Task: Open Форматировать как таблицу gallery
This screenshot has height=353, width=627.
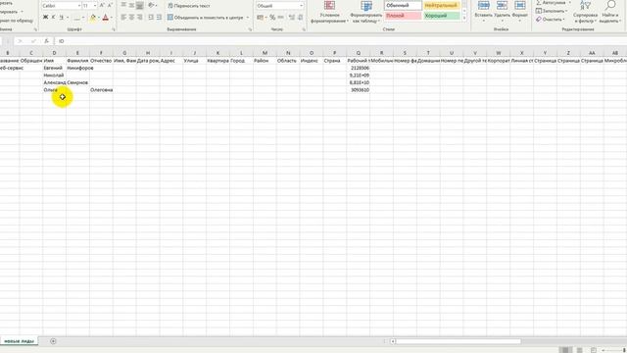Action: tap(365, 12)
